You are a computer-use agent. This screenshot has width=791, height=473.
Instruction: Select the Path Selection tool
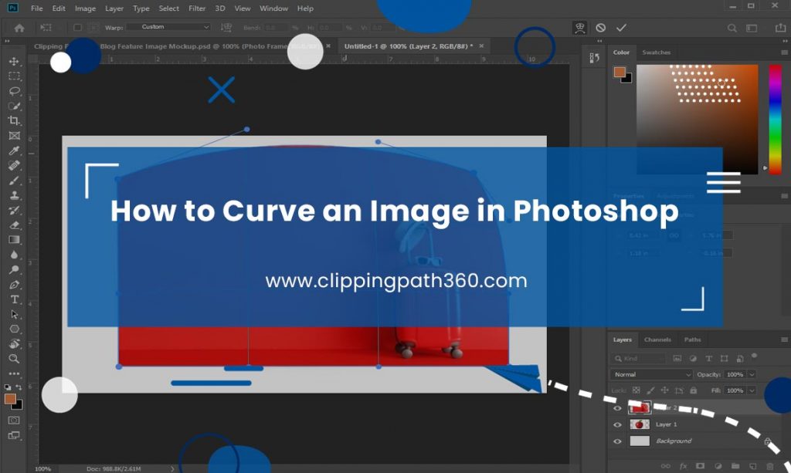point(14,314)
